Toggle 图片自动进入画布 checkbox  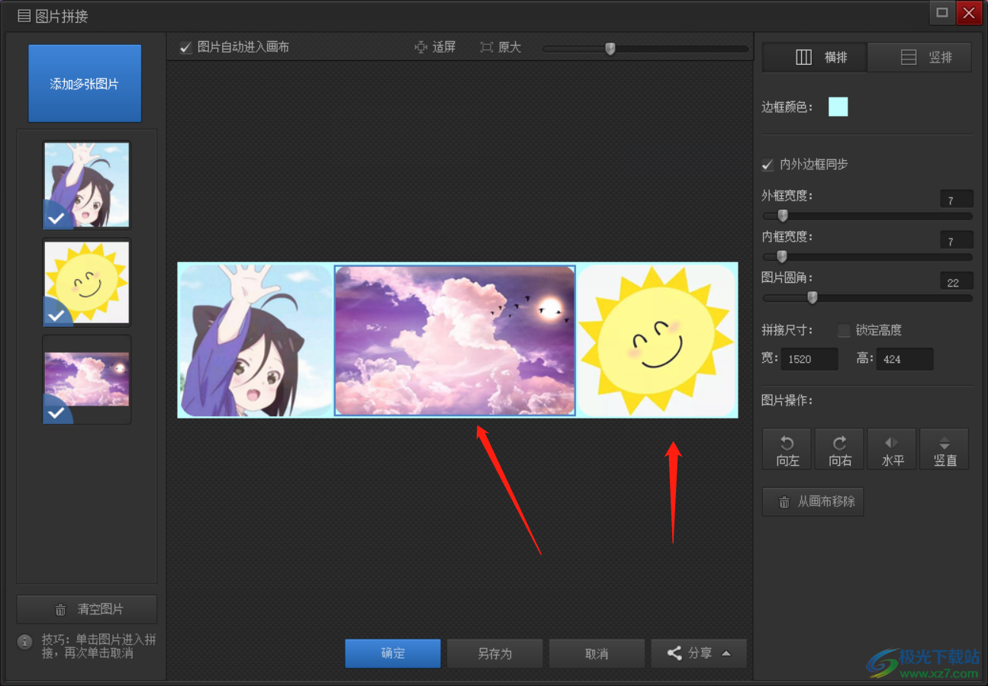click(185, 47)
